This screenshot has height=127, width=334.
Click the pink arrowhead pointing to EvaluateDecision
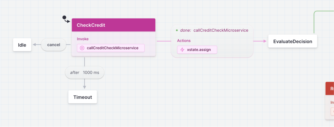pos(265,41)
